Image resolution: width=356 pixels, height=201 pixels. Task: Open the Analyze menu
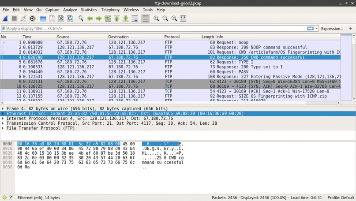(x=70, y=10)
